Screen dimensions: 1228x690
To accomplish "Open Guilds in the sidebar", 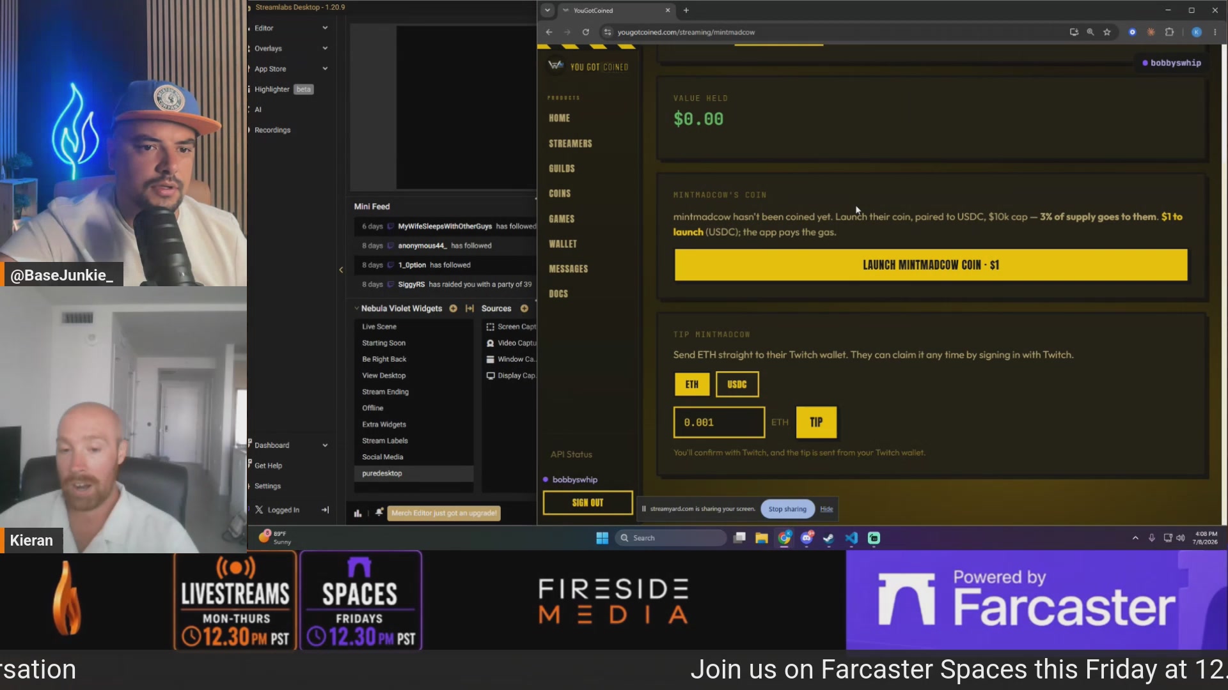I will 562,169.
